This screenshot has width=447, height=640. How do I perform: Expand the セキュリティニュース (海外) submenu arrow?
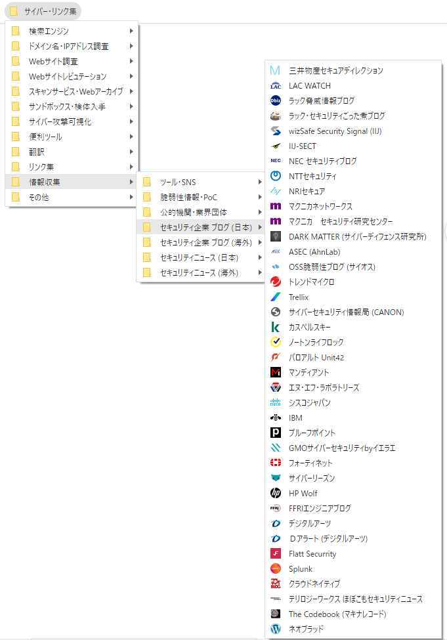coord(260,272)
